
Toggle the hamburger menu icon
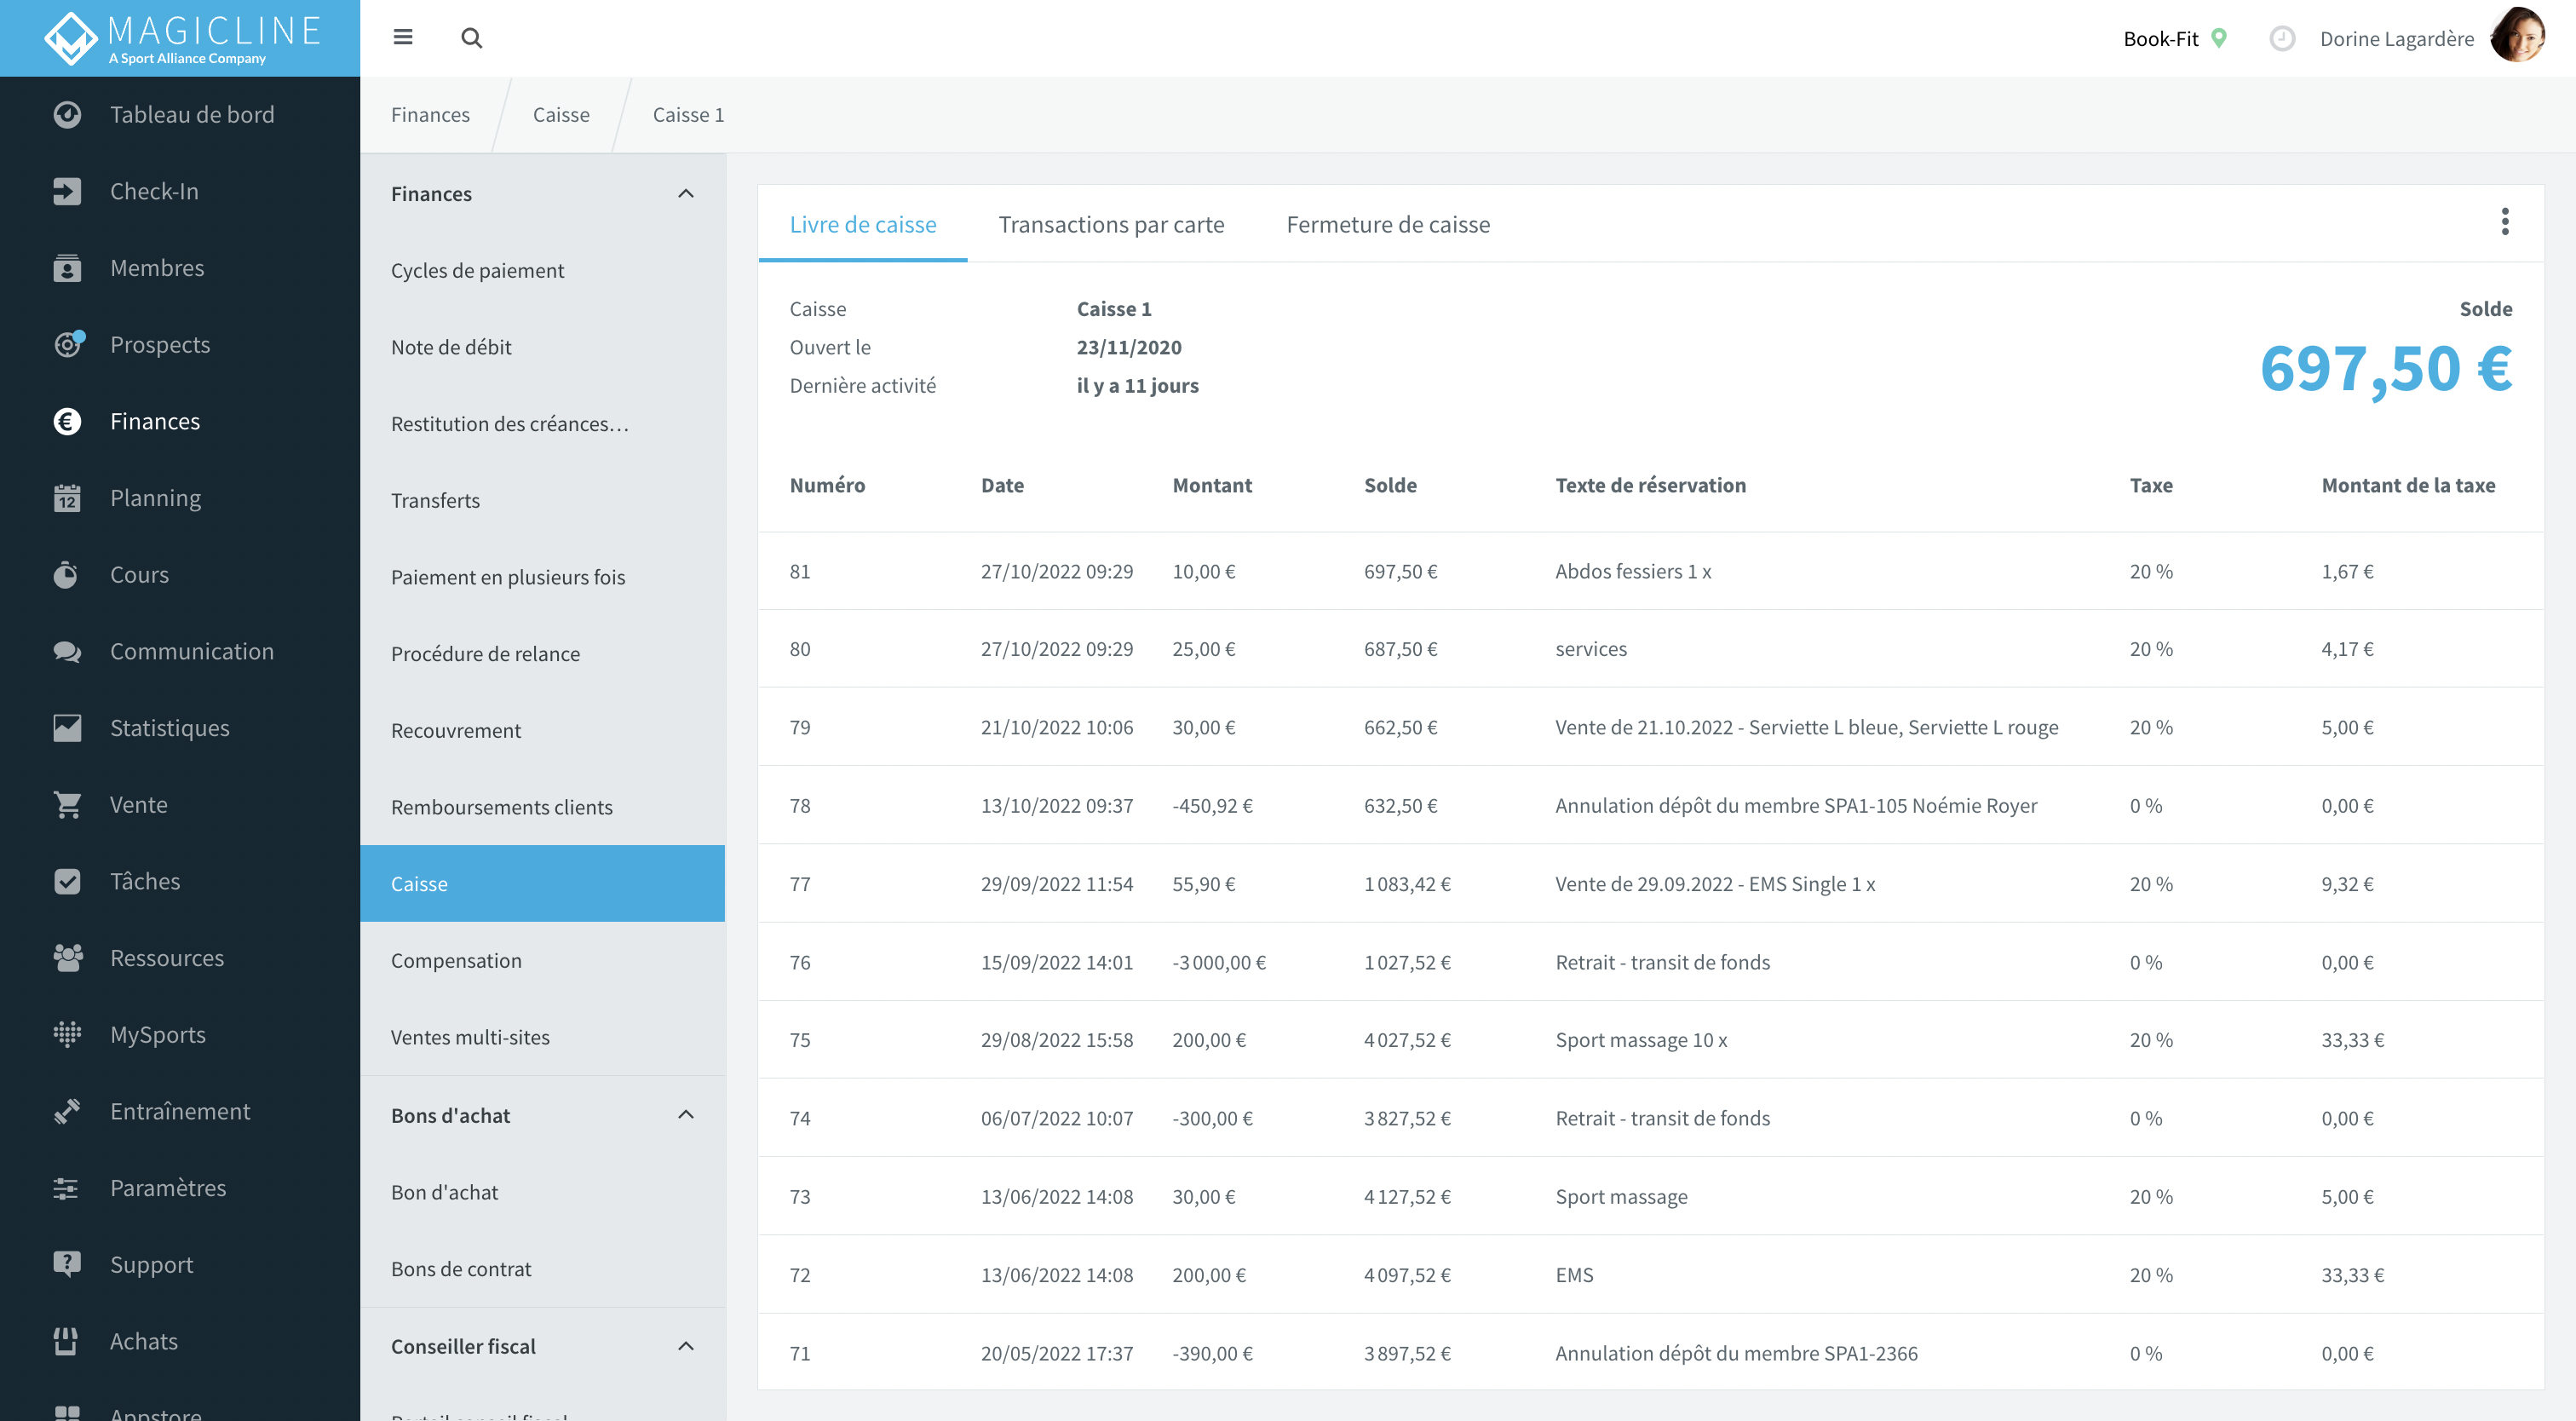point(403,38)
